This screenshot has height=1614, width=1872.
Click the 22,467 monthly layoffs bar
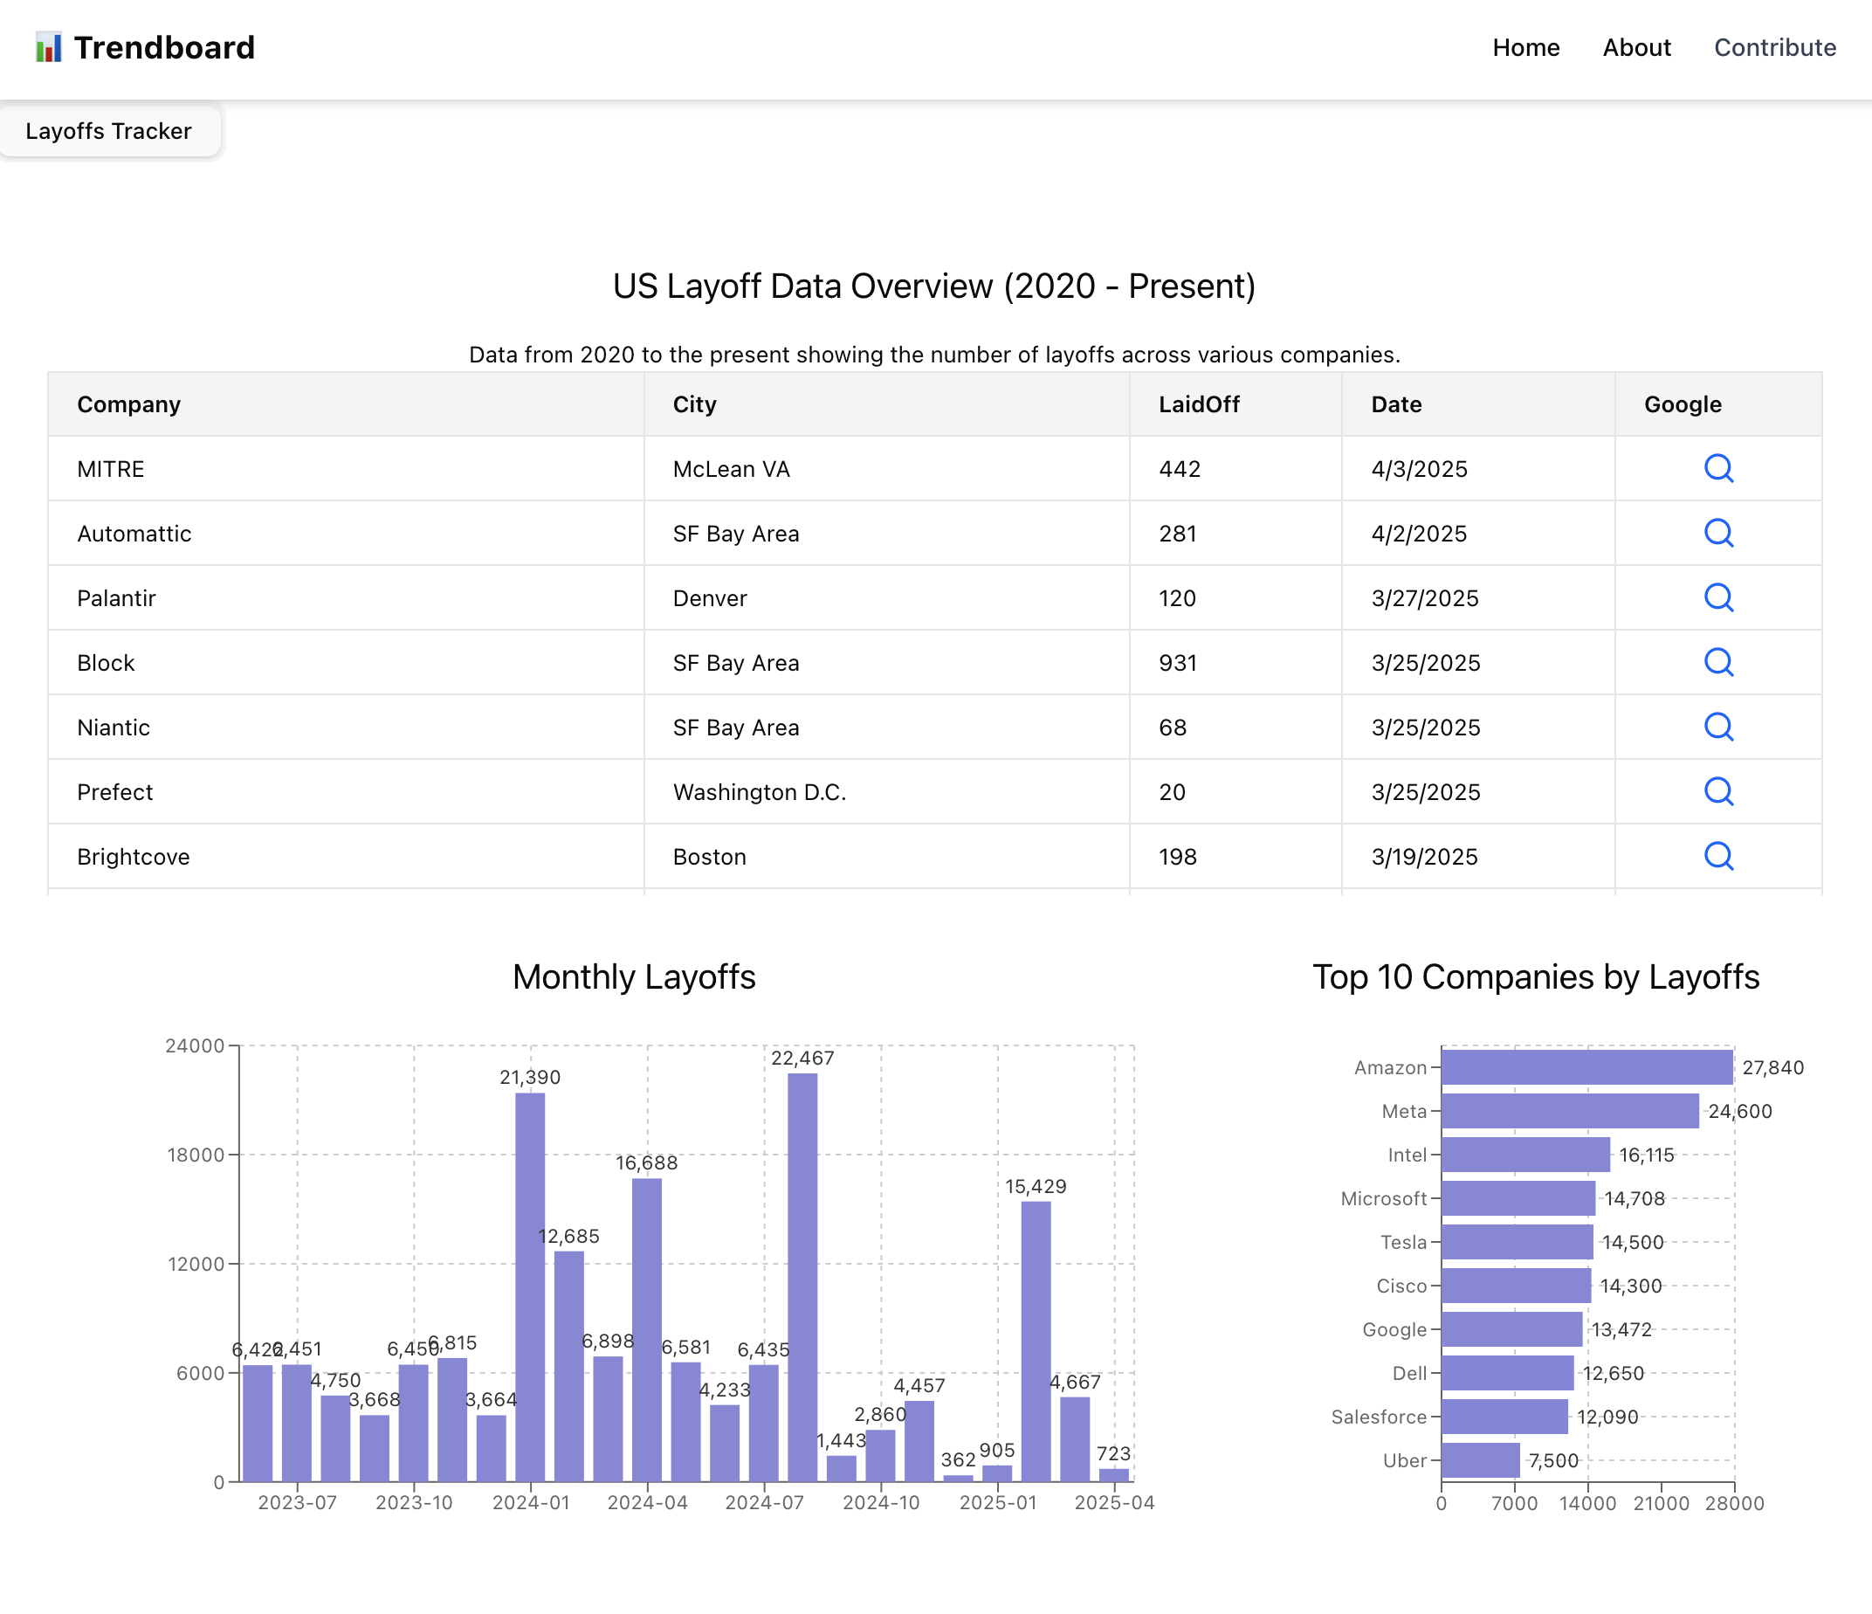[x=802, y=1277]
